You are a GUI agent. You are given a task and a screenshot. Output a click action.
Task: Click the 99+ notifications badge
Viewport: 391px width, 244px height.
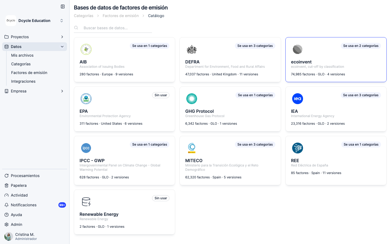(x=62, y=205)
